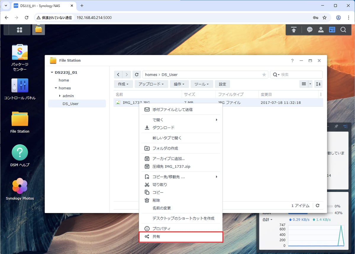This screenshot has height=254, width=355.
Task: Open the DSM main menu grid icon
Action: (x=20, y=30)
